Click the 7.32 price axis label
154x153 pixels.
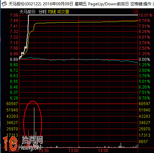point(14,32)
